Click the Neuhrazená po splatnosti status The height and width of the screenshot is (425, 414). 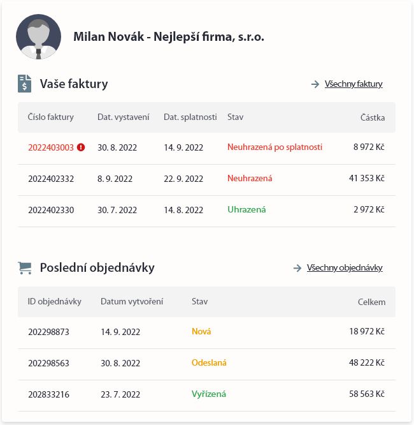[275, 147]
